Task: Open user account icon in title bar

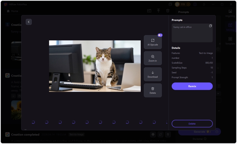Action: (195, 4)
